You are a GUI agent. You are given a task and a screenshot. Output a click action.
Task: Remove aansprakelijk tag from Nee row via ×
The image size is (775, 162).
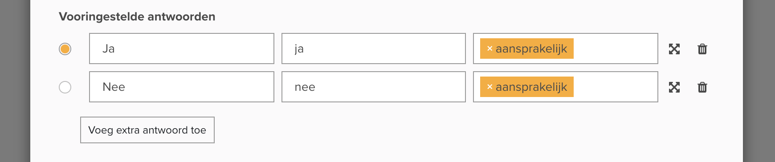[x=489, y=87]
